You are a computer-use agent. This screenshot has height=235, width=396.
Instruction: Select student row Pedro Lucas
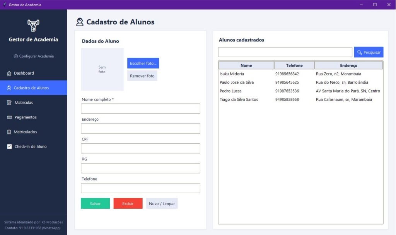click(300, 91)
